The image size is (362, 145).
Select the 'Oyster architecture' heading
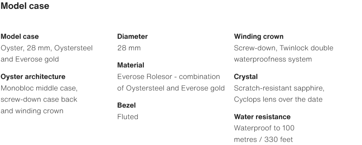click(33, 77)
